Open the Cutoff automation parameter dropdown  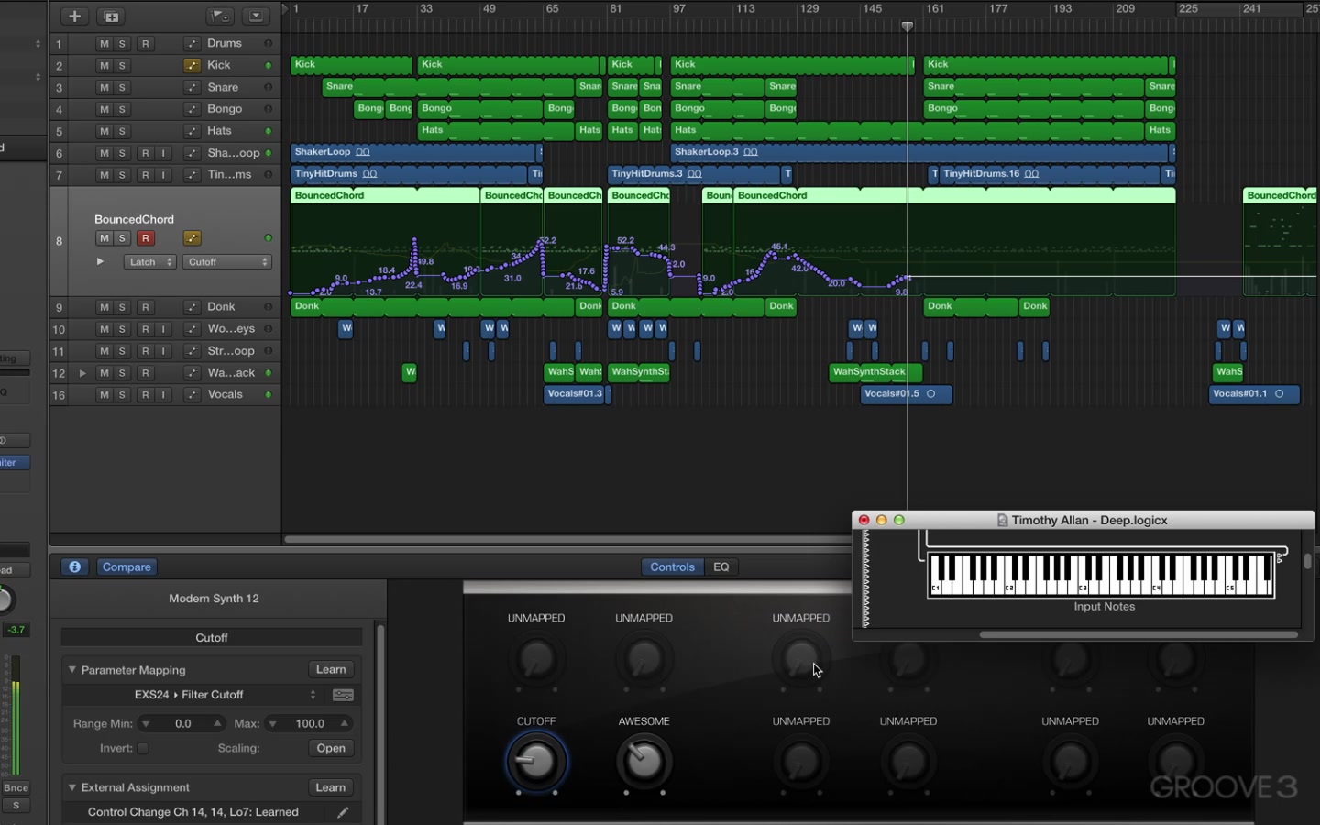tap(226, 262)
